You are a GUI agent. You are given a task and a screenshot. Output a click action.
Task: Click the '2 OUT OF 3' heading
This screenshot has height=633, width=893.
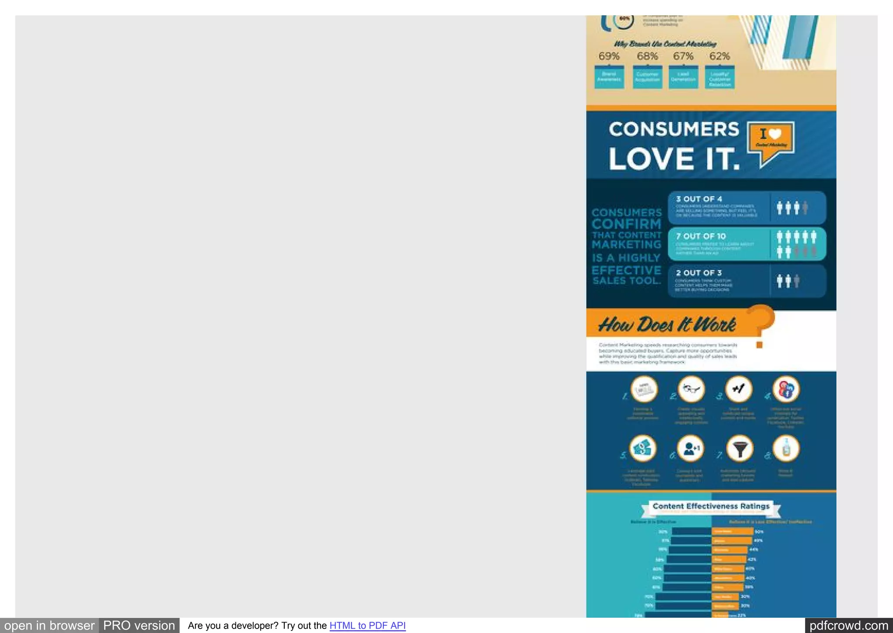699,273
